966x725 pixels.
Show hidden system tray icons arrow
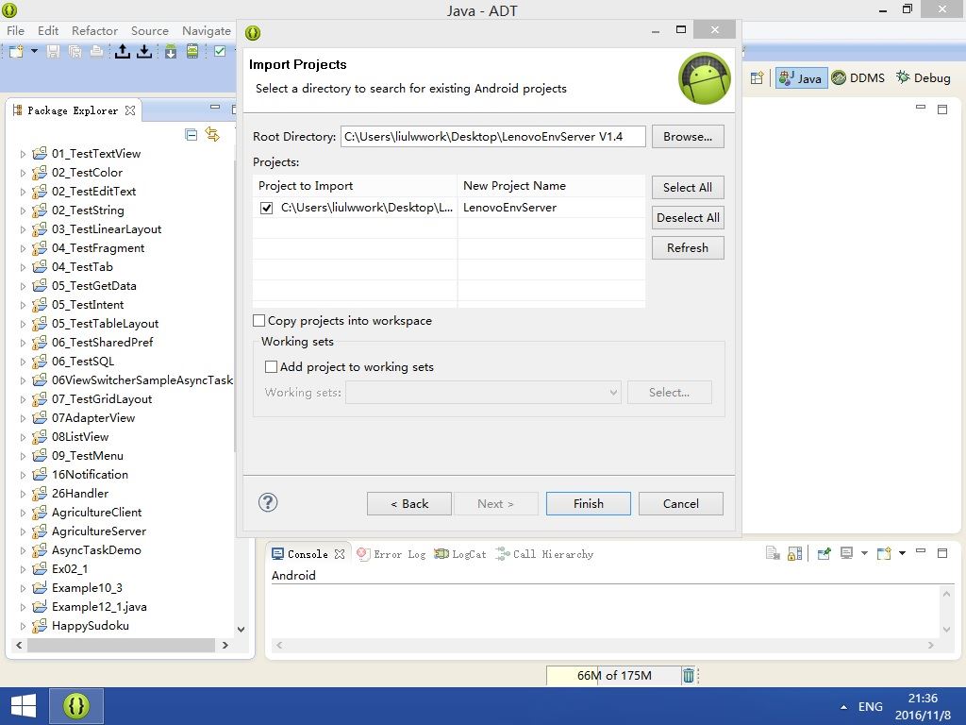pyautogui.click(x=843, y=707)
